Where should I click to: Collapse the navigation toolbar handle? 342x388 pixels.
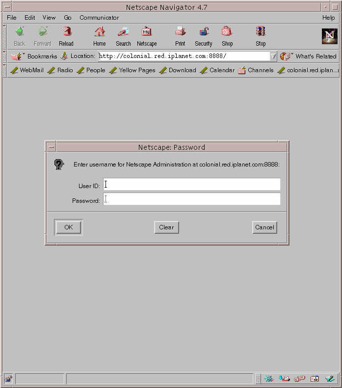click(x=4, y=37)
